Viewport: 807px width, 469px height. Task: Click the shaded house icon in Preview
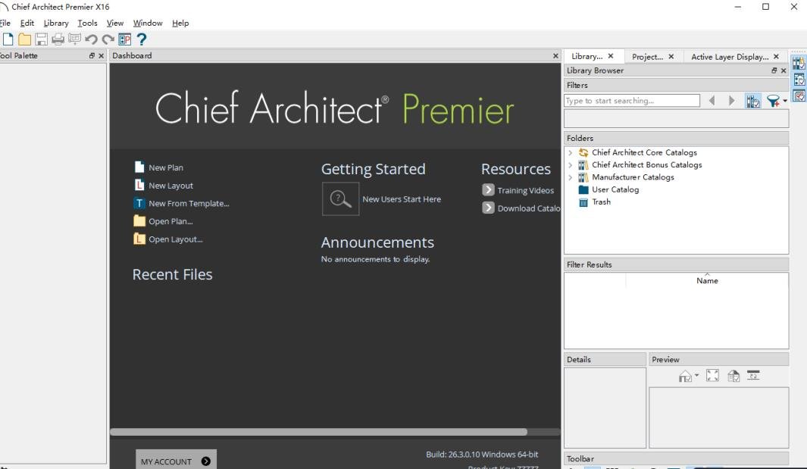click(x=733, y=376)
